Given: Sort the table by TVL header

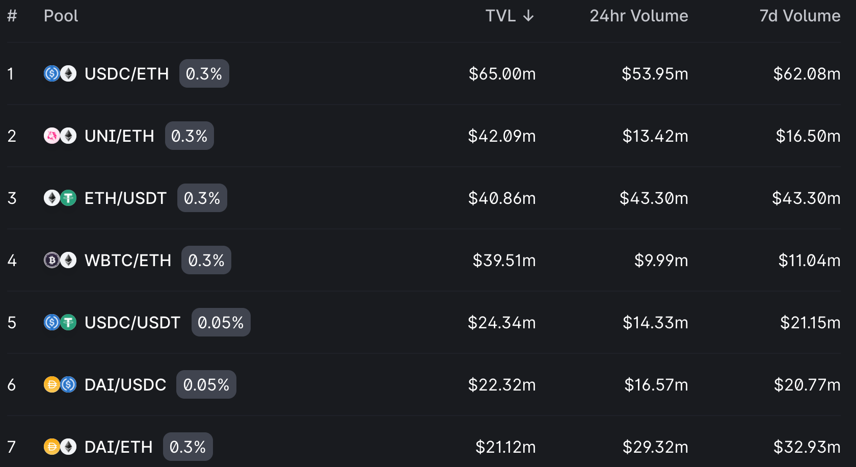Looking at the screenshot, I should (x=500, y=16).
